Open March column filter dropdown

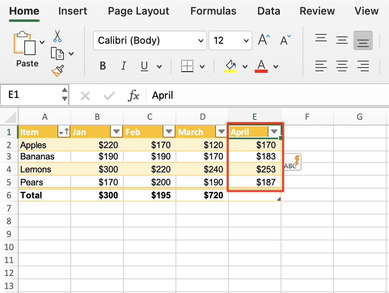coord(221,132)
